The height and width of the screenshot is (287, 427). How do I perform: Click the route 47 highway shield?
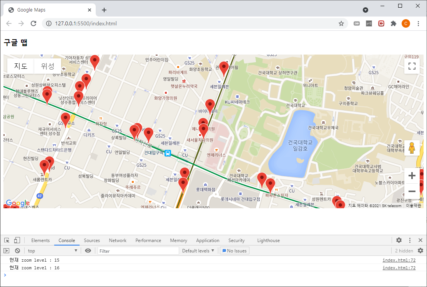click(40, 196)
